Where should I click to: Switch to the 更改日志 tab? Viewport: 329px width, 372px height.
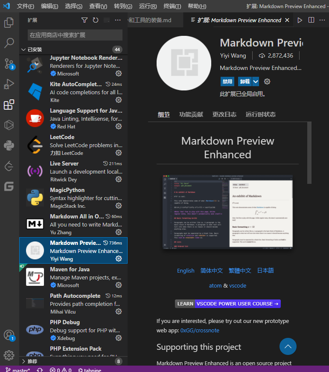click(x=224, y=114)
